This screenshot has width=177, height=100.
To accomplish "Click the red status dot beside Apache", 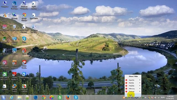I will tap(126, 80).
